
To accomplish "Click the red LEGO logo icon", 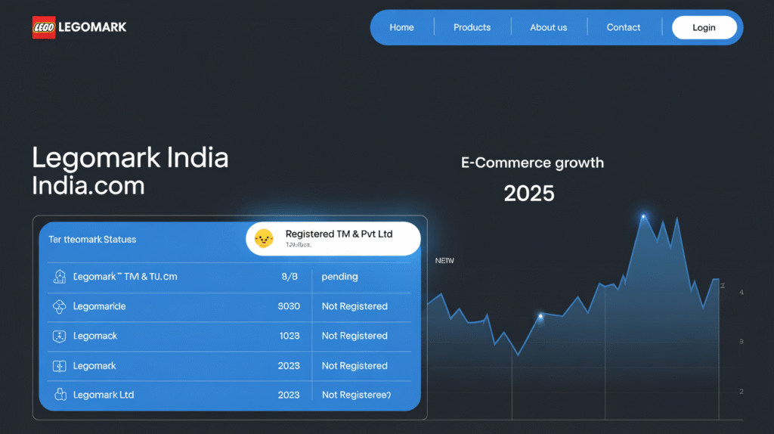I will tap(44, 27).
